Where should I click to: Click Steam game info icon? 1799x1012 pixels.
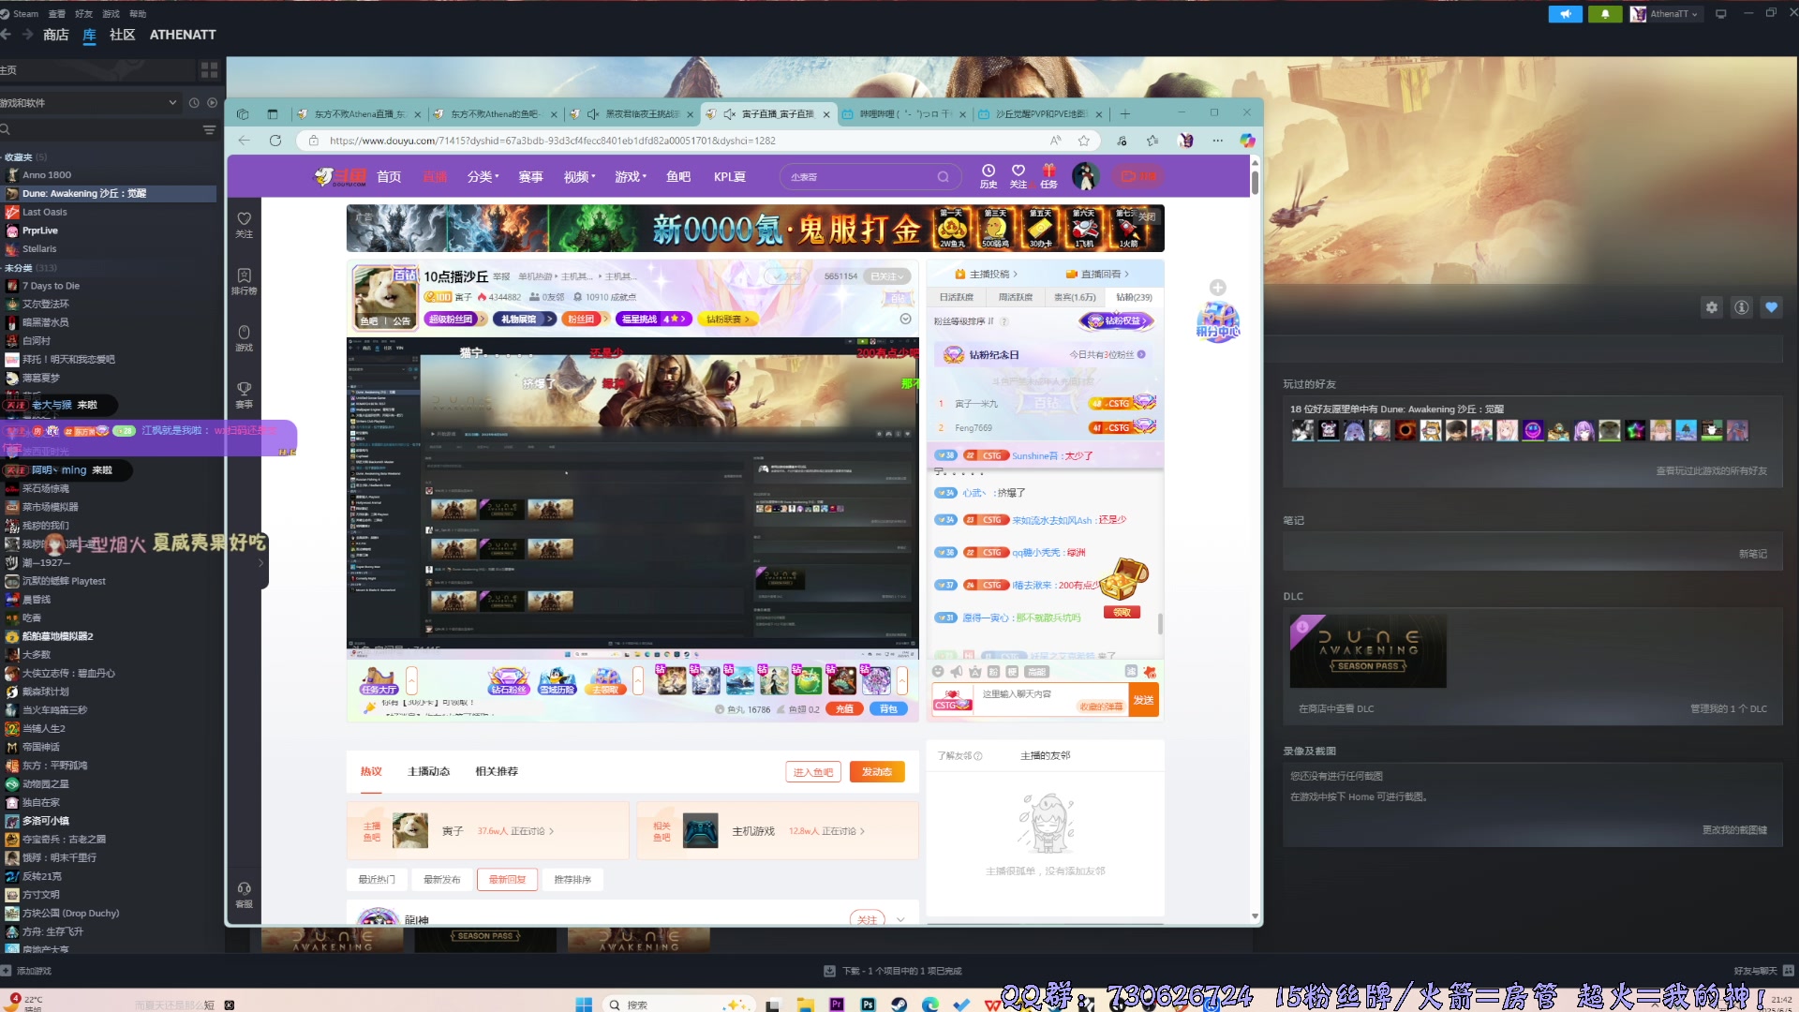click(1741, 307)
